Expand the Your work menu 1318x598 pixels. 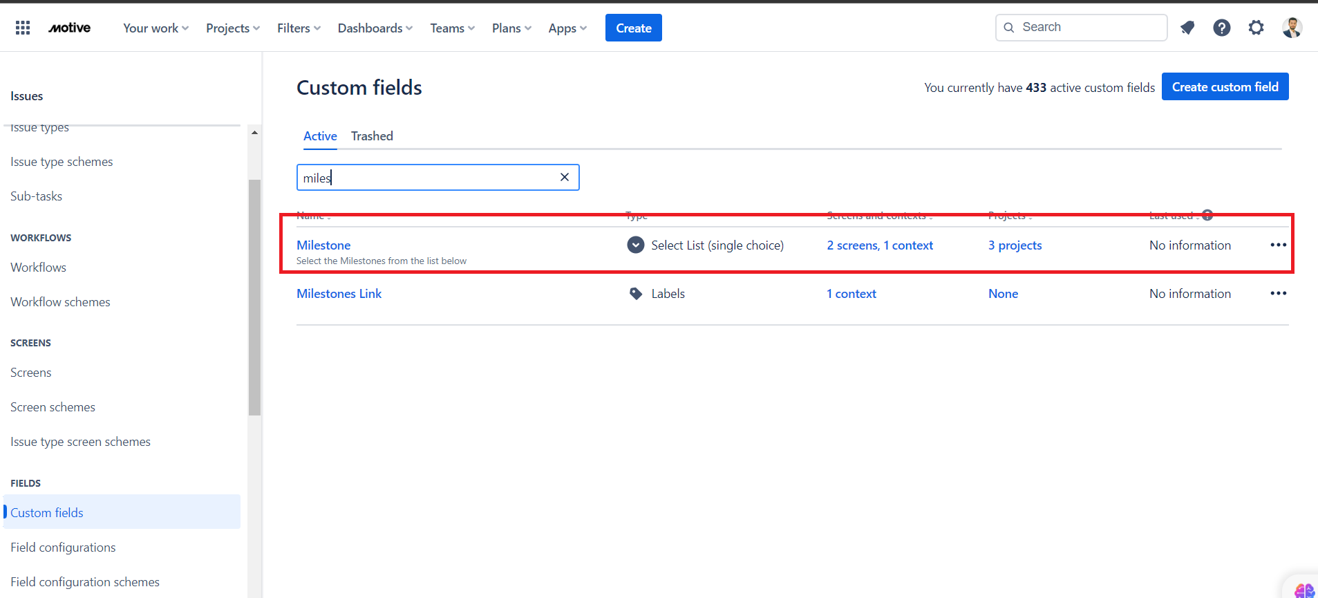click(156, 28)
